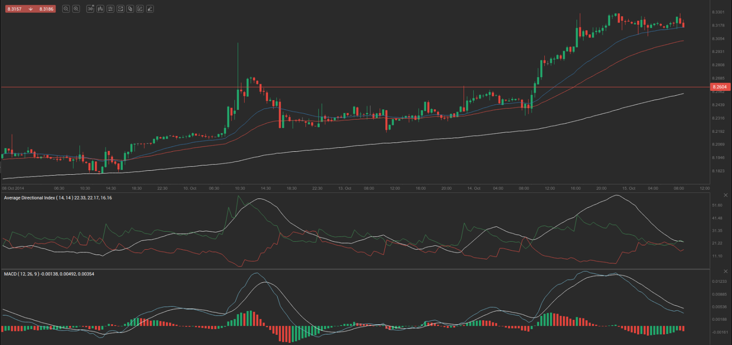Viewport: 732px width, 345px height.
Task: Click the Average Directional Index label
Action: click(57, 198)
